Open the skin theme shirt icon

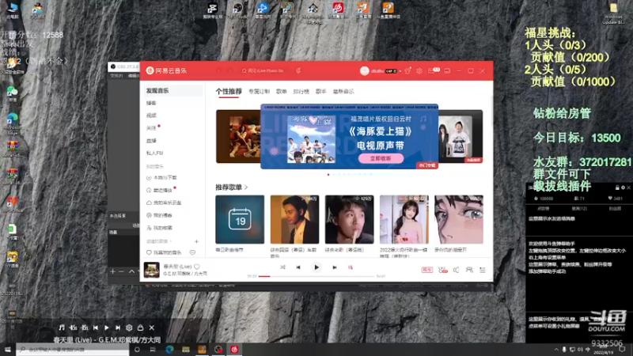pyautogui.click(x=407, y=70)
